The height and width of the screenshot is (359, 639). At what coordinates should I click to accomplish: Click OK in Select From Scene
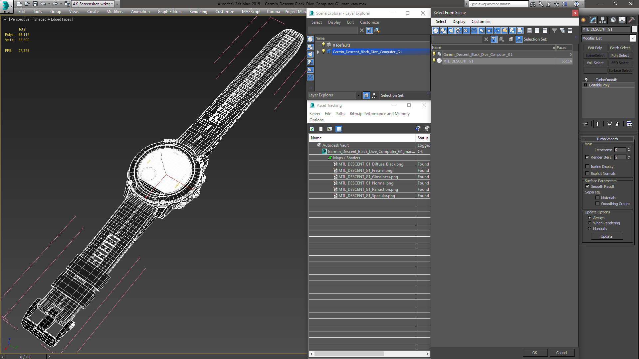(x=534, y=353)
